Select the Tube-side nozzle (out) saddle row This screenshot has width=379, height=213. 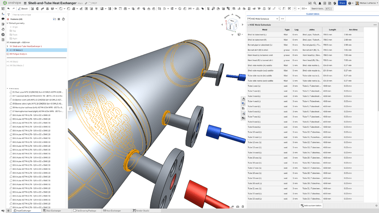pyautogui.click(x=305, y=81)
